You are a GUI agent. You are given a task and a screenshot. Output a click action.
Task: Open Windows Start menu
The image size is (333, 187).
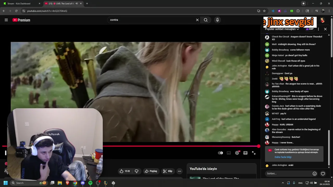point(5,183)
